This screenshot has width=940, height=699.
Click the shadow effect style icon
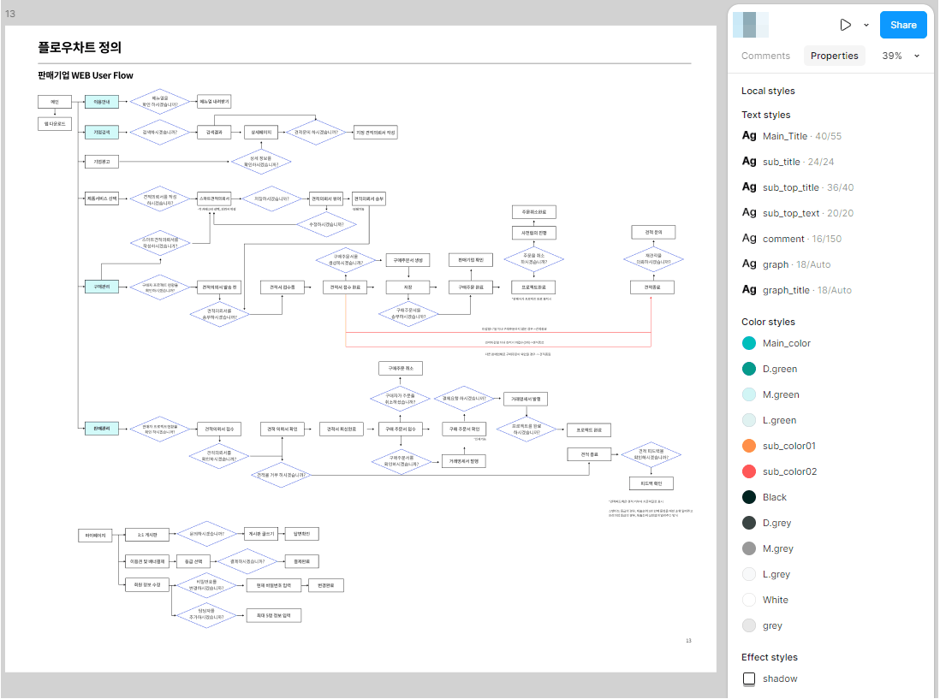749,678
